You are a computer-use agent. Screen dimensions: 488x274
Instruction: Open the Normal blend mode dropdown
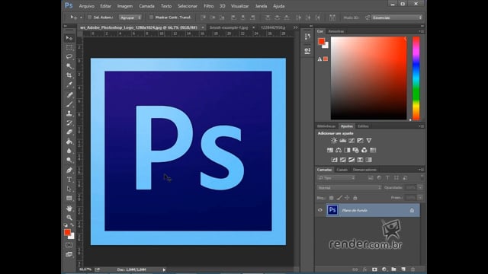(x=349, y=188)
